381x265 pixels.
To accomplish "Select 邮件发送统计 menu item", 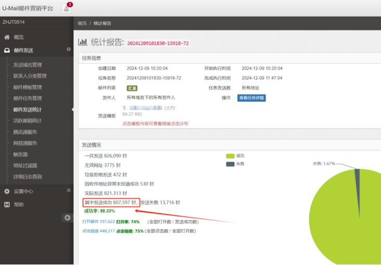I will [28, 109].
